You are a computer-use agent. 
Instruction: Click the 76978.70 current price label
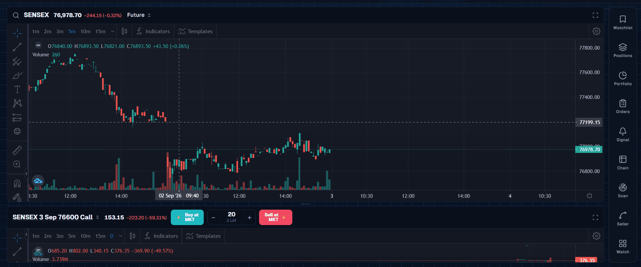pyautogui.click(x=589, y=149)
